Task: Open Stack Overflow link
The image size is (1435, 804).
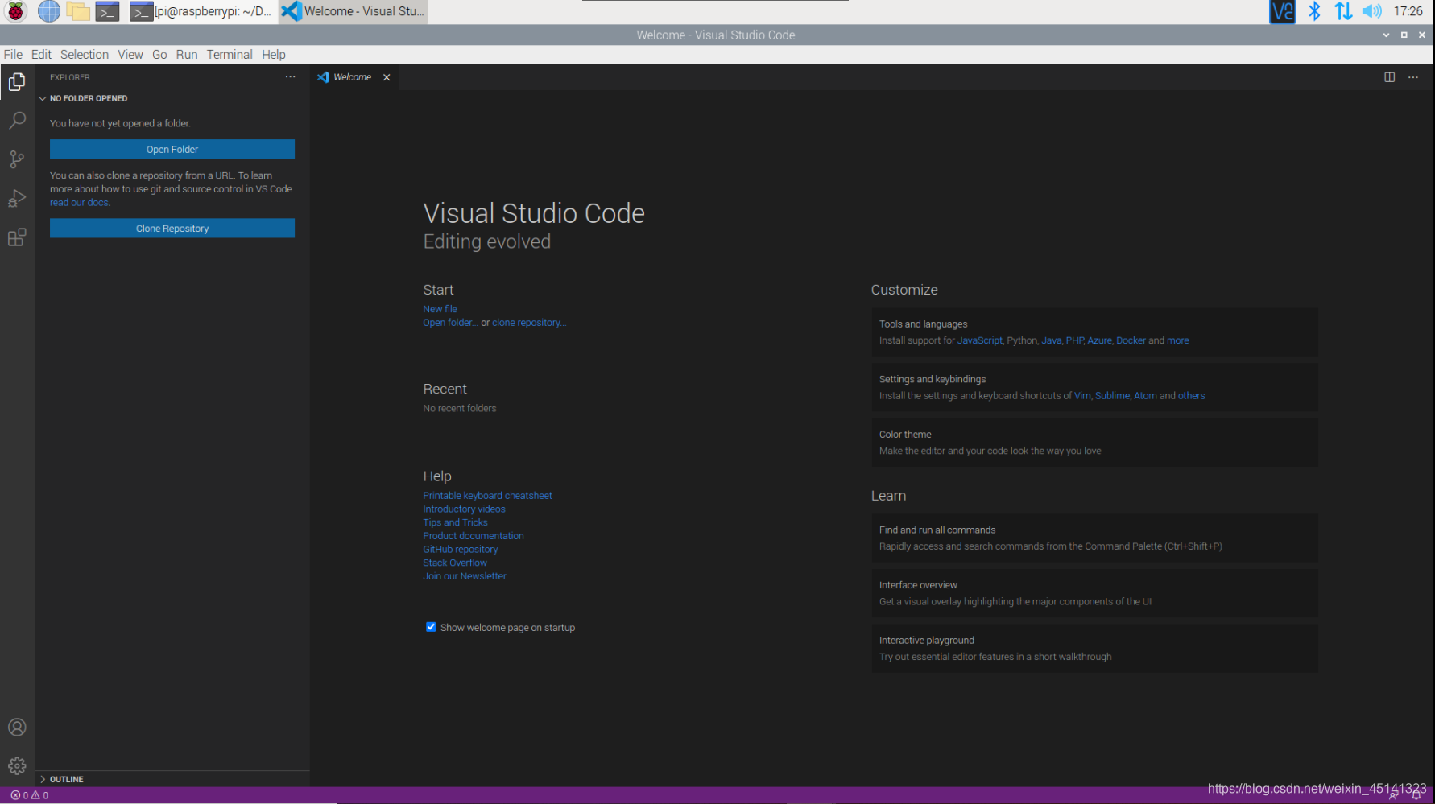Action: pyautogui.click(x=455, y=563)
